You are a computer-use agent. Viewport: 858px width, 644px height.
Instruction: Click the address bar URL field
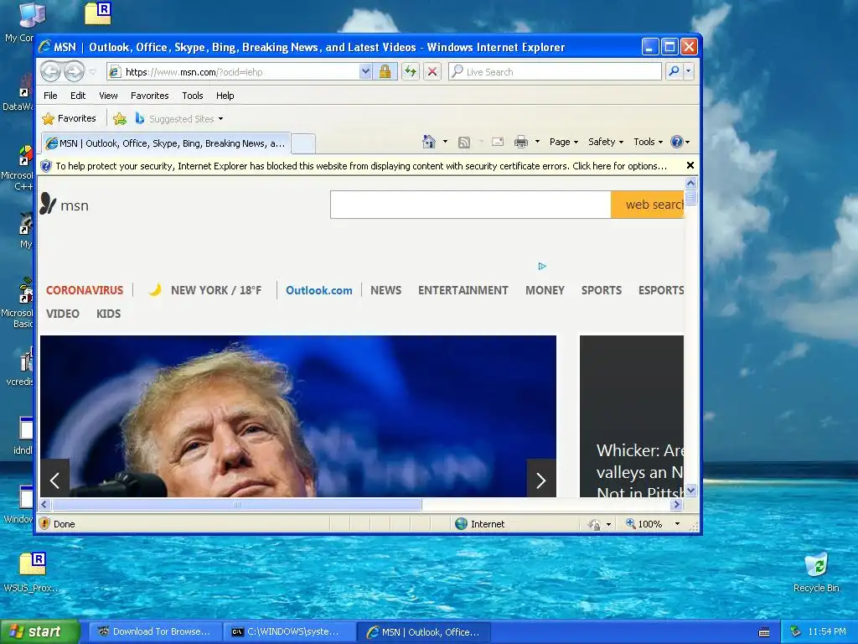(234, 72)
